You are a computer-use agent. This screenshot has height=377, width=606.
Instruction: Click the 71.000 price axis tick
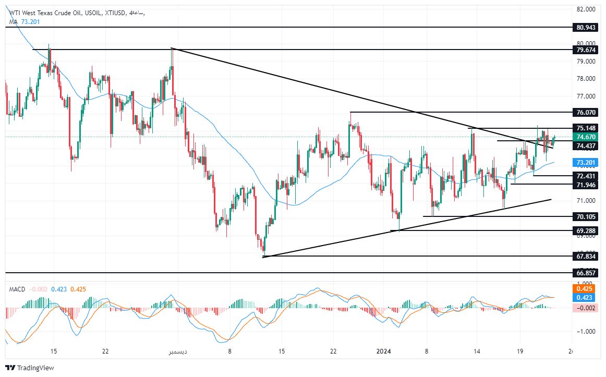(x=586, y=200)
